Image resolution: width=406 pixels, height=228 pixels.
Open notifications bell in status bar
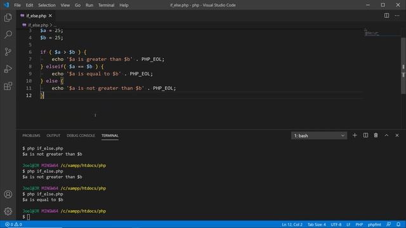[x=398, y=224]
